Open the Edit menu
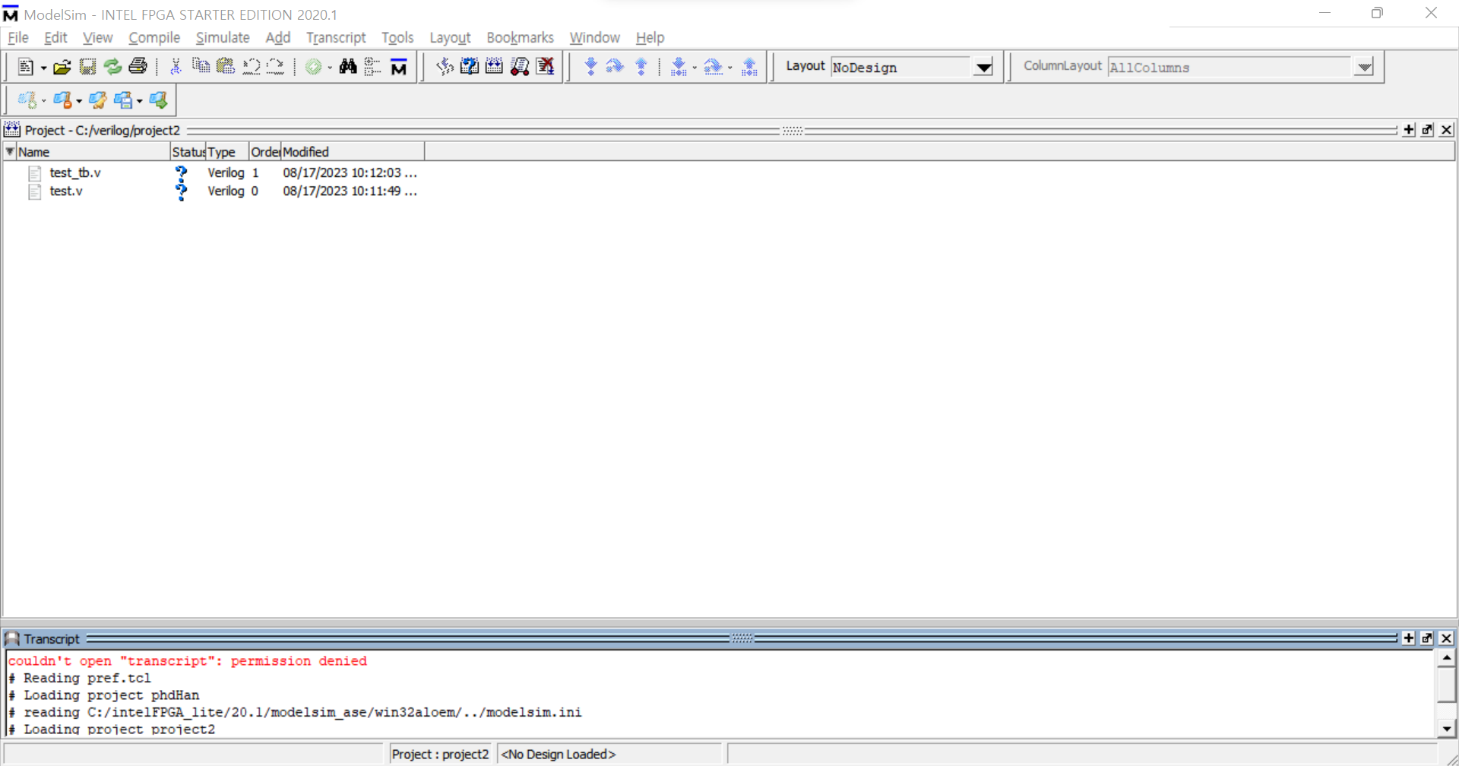The height and width of the screenshot is (766, 1459). (55, 37)
